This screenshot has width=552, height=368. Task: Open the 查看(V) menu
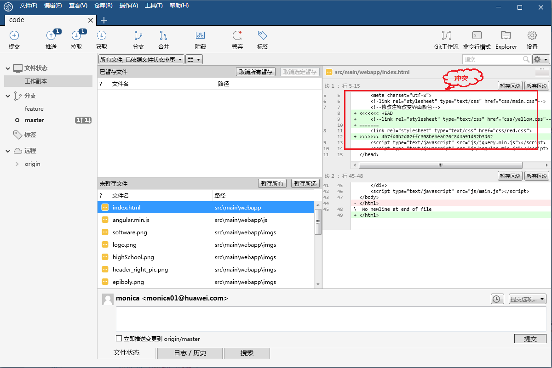[x=78, y=6]
